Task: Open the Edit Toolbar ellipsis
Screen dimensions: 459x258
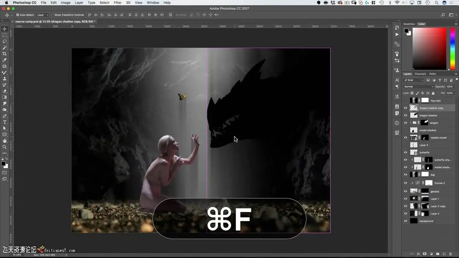Action: [5, 153]
